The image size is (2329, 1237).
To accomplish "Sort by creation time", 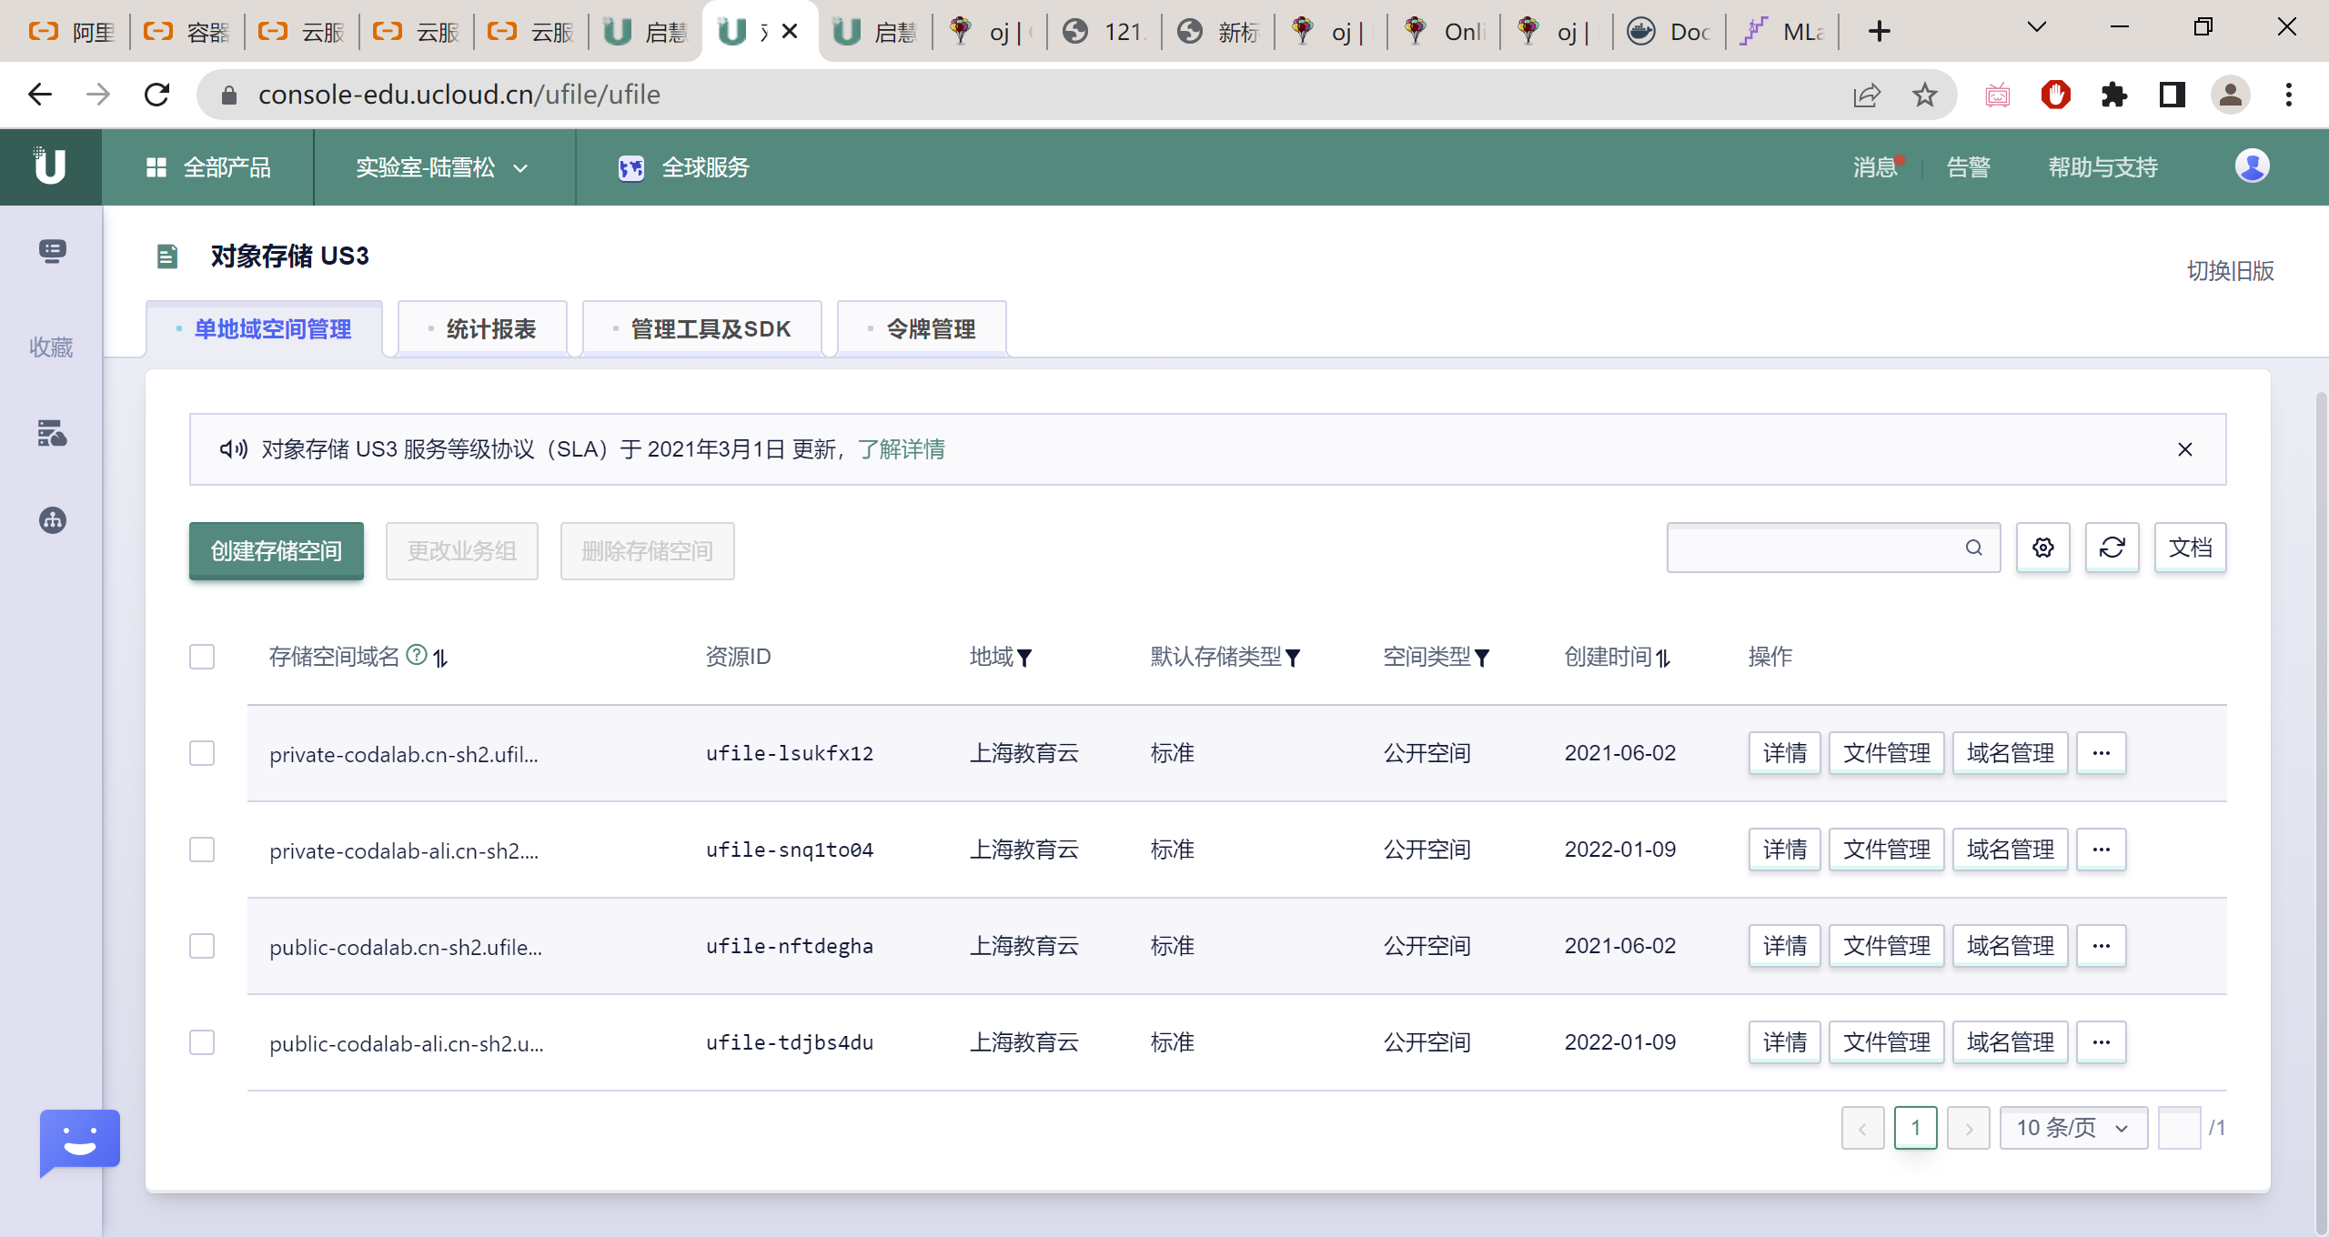I will tap(1663, 658).
